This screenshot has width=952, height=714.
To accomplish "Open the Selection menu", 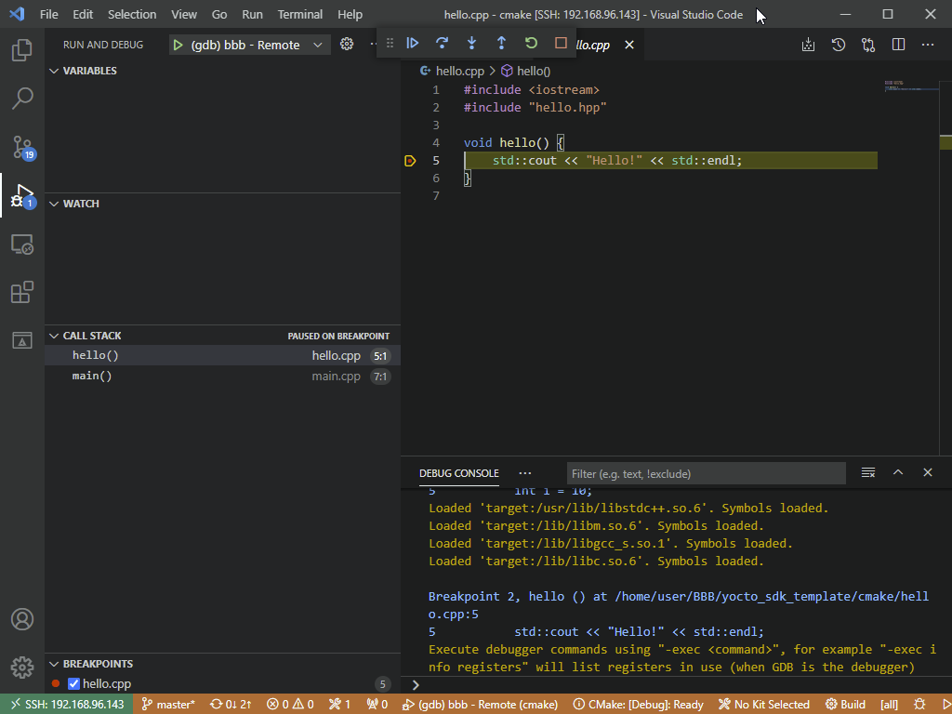I will tap(132, 15).
